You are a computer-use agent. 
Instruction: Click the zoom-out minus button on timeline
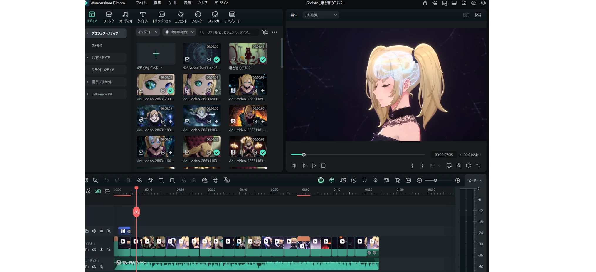point(420,180)
